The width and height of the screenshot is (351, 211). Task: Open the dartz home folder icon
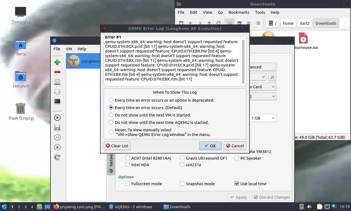pos(21,47)
